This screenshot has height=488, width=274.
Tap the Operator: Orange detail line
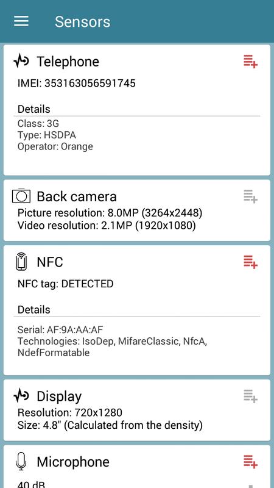55,146
